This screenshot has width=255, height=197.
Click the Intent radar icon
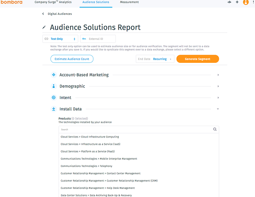53,98
